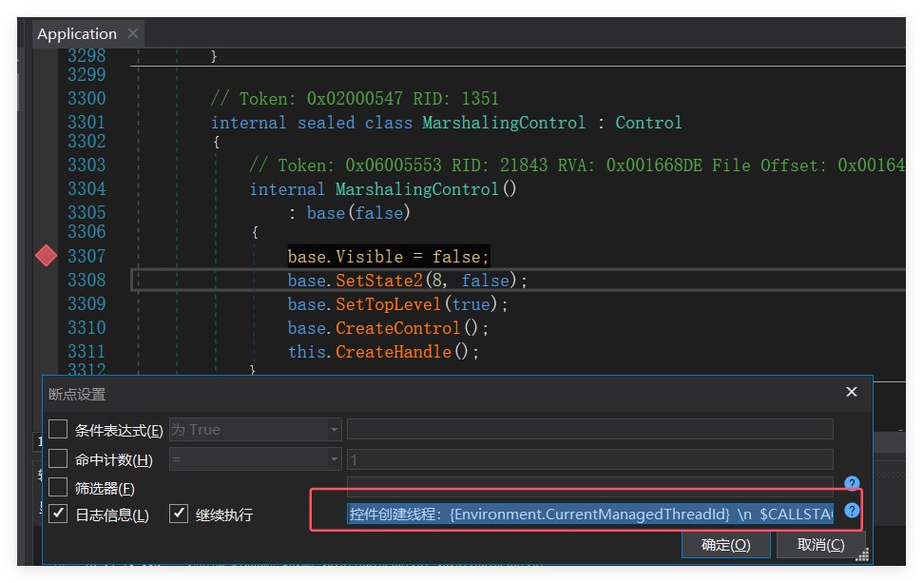Uncheck the 日志信息 log message checkbox
Screen dimensions: 923x583
click(x=59, y=515)
